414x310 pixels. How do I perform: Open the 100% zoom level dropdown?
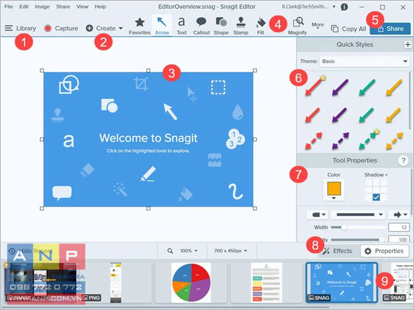189,250
